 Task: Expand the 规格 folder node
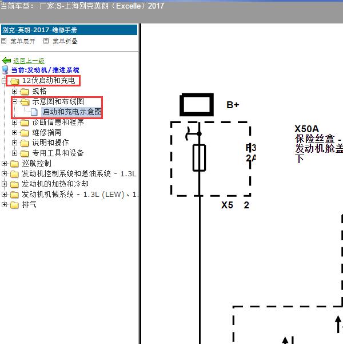(x=14, y=91)
